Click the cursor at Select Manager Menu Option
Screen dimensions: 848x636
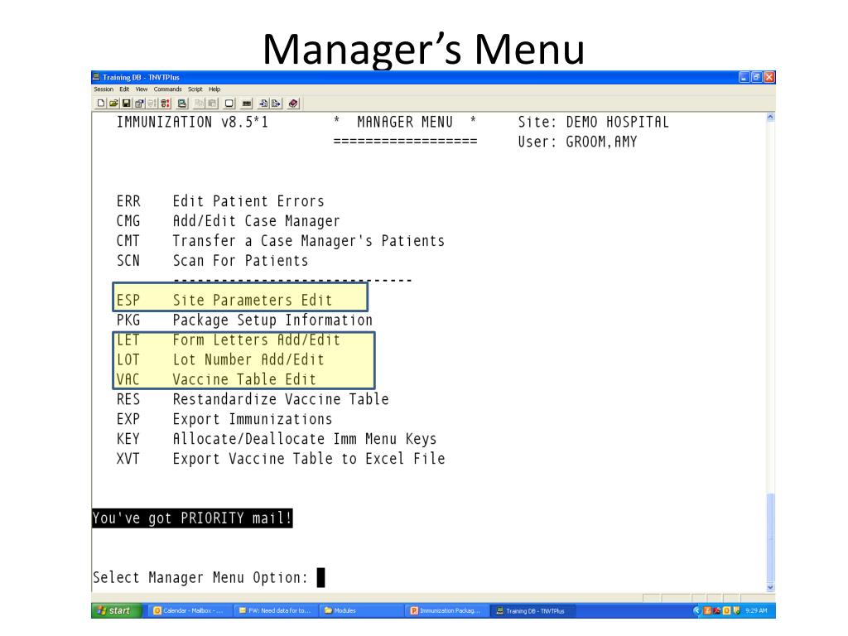tap(320, 577)
